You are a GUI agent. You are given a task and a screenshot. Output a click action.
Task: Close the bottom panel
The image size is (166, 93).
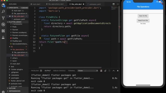pyautogui.click(x=117, y=71)
